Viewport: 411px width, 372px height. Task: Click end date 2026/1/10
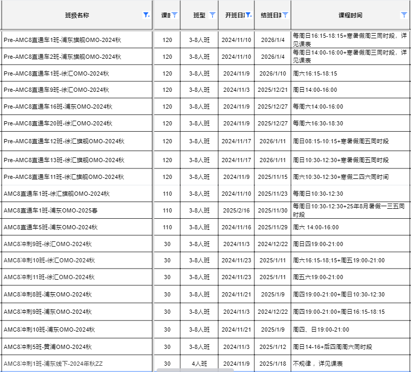(273, 73)
